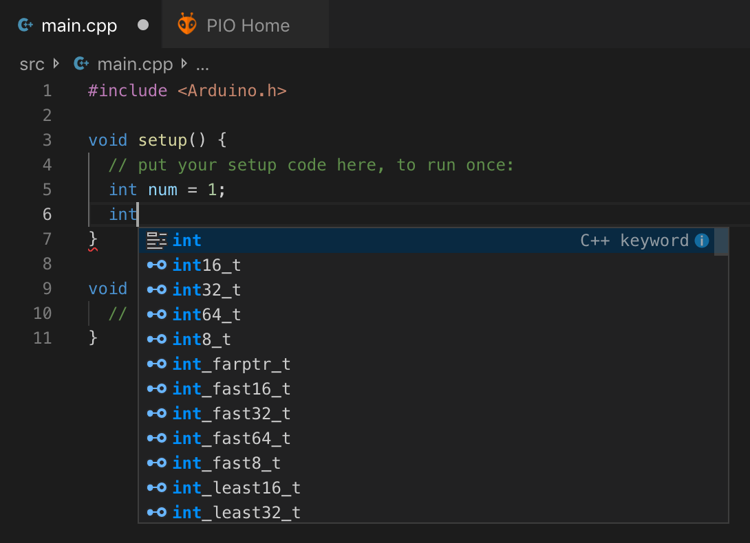Expand the src breadcrumb folder arrow
Viewport: 750px width, 543px height.
click(x=56, y=65)
